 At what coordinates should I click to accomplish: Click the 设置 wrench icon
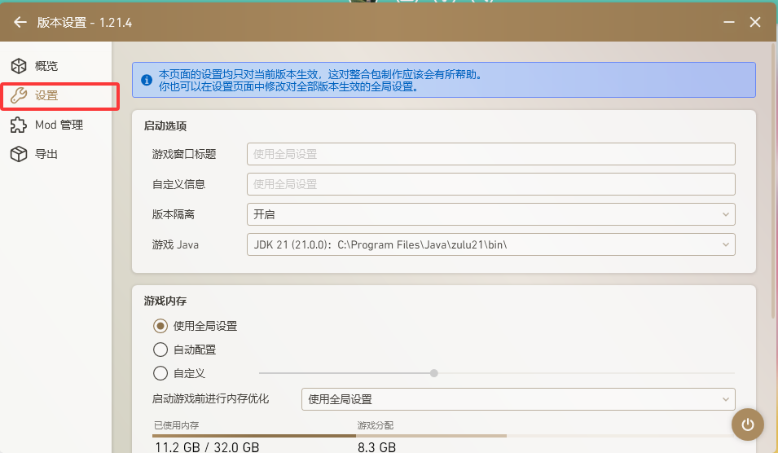19,95
